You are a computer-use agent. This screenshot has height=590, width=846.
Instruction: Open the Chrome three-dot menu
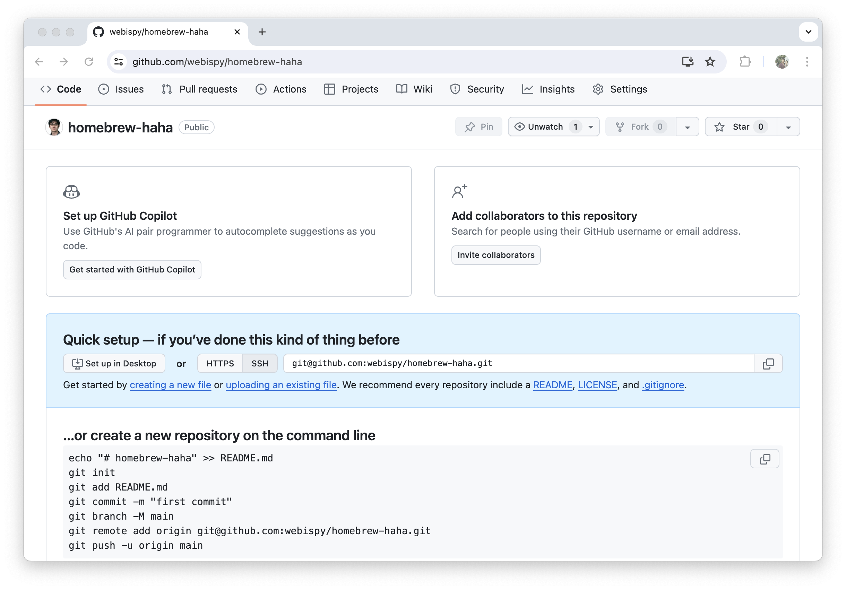point(807,61)
